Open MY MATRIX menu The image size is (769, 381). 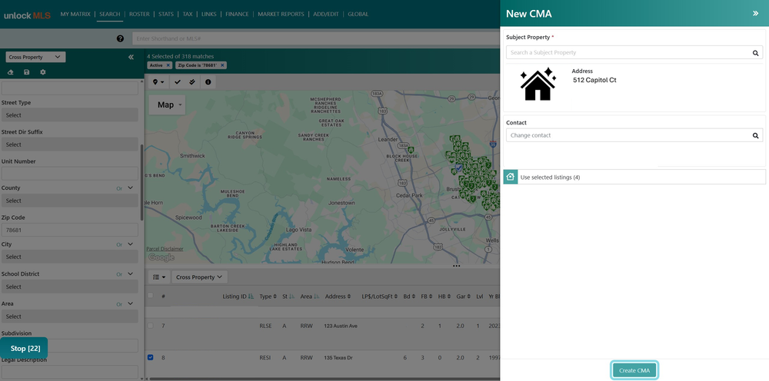[x=75, y=14]
